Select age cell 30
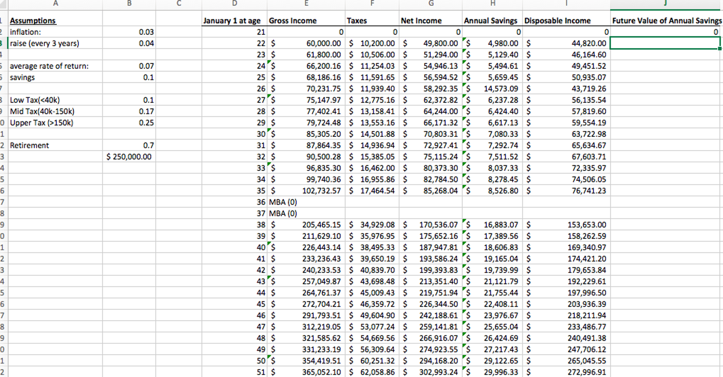Image resolution: width=723 pixels, height=377 pixels. [x=234, y=134]
